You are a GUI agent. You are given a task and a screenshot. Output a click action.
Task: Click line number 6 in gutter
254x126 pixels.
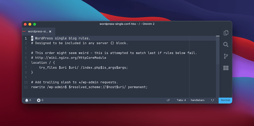click(x=26, y=63)
